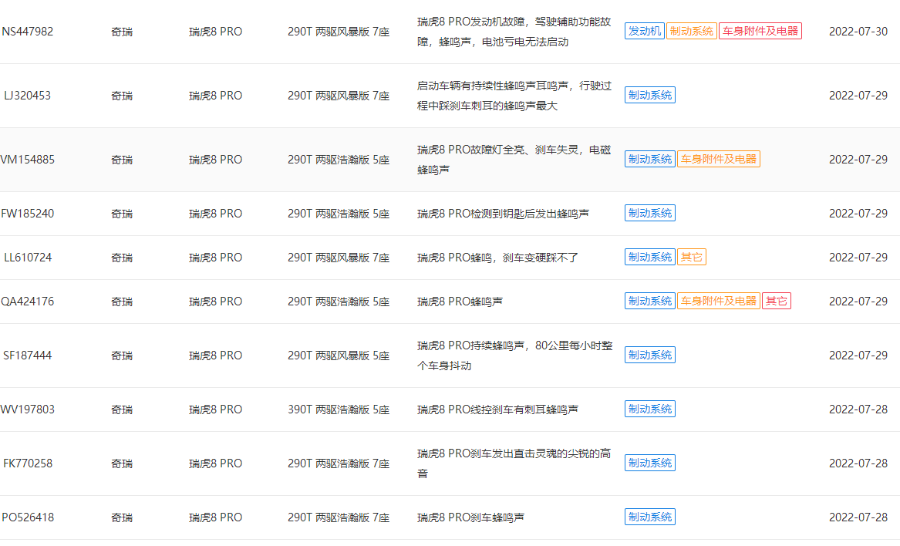Open complaint ID PO526418
Viewport: 900px width, 546px height.
pos(28,517)
